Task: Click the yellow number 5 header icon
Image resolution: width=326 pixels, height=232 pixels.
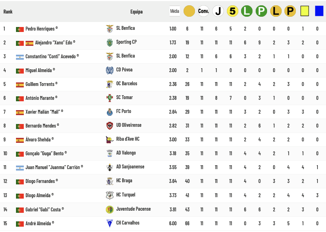Action: point(233,11)
